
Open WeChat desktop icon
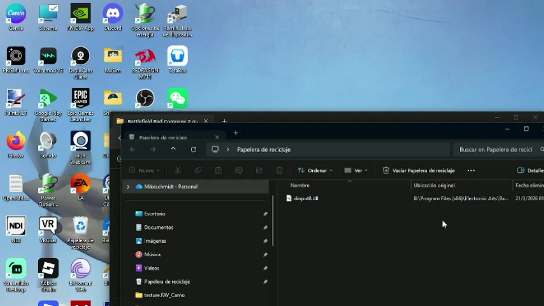point(177,99)
